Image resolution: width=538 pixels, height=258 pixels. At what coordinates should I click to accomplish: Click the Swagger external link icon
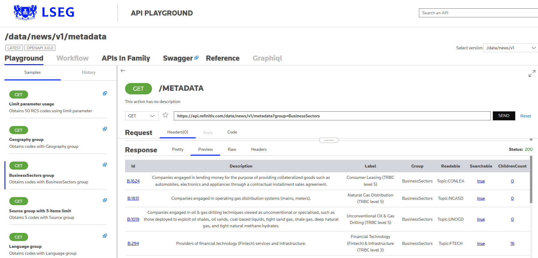pos(196,58)
